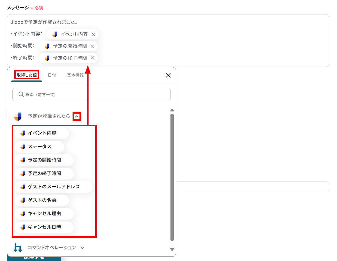337x261 pixels.
Task: Insert the キャンセル理由 value
Action: (44, 213)
